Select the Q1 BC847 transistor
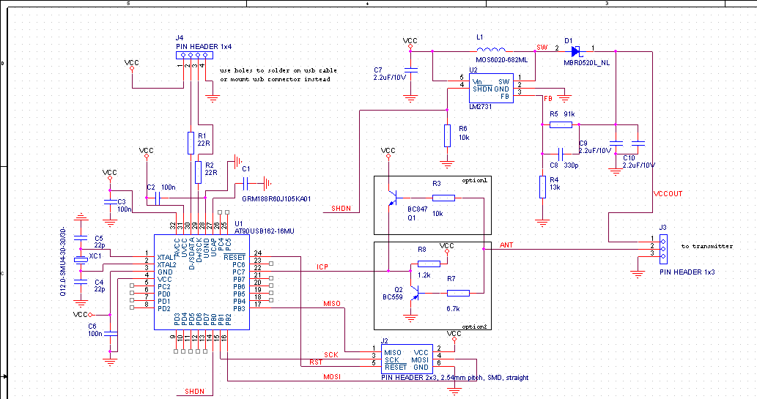Screen dimensions: 757x399 pyautogui.click(x=393, y=198)
